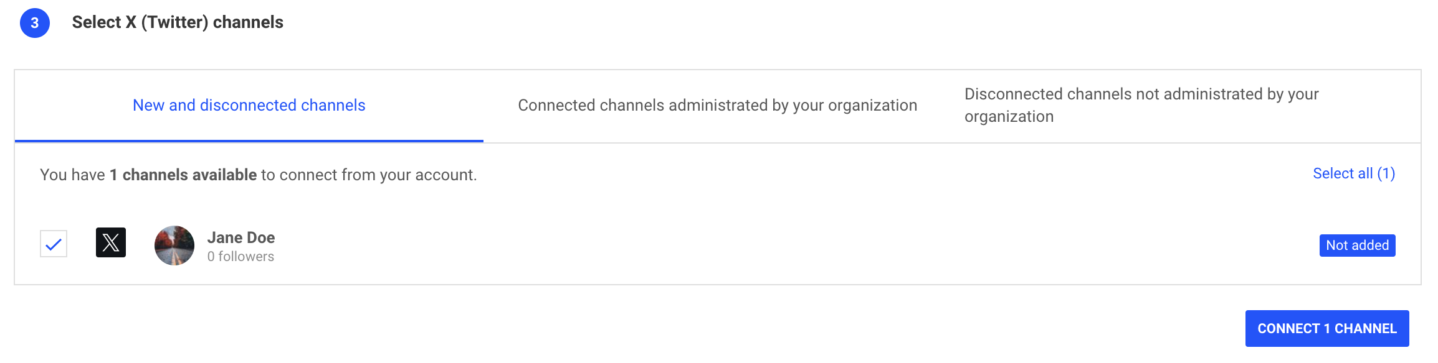Click the Not added status badge

point(1357,246)
